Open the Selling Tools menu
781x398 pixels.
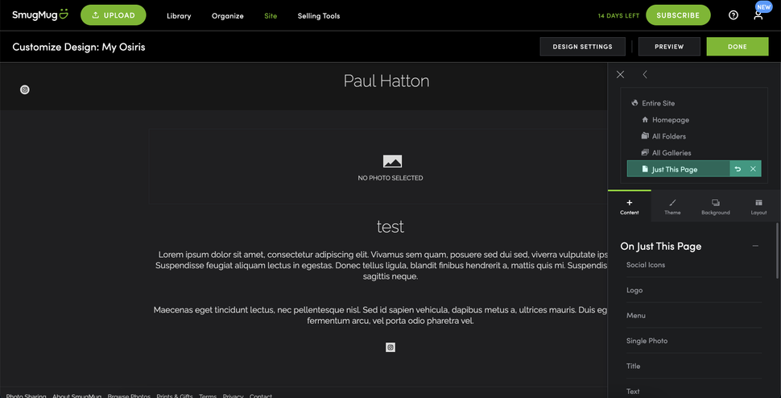pos(319,15)
